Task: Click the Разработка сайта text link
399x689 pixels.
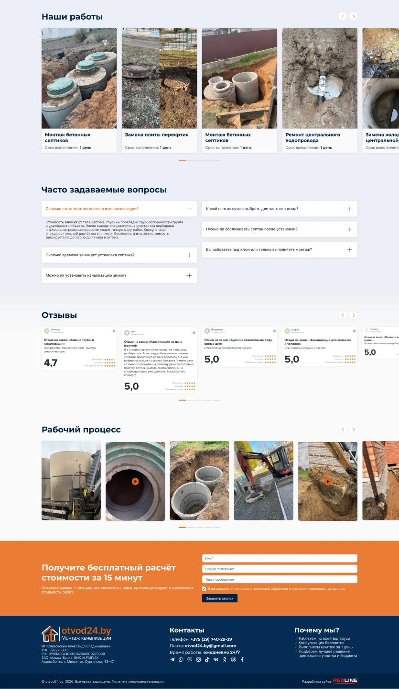Action: pyautogui.click(x=316, y=681)
